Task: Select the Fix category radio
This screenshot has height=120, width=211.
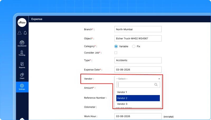Action: click(x=134, y=46)
